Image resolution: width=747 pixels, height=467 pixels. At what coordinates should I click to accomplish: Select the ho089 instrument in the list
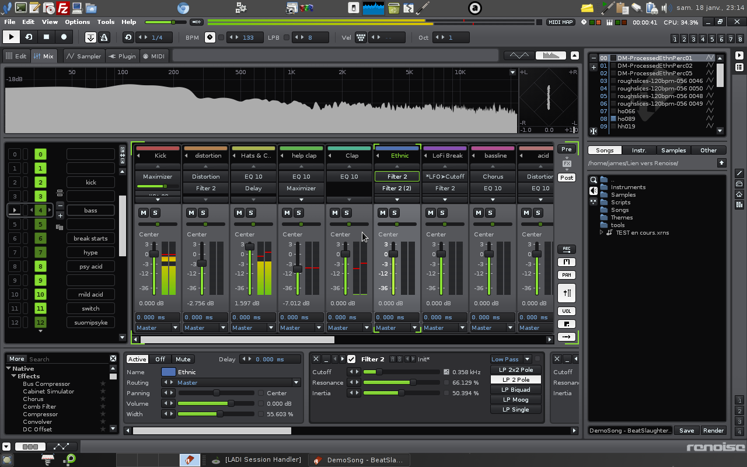[x=626, y=119]
